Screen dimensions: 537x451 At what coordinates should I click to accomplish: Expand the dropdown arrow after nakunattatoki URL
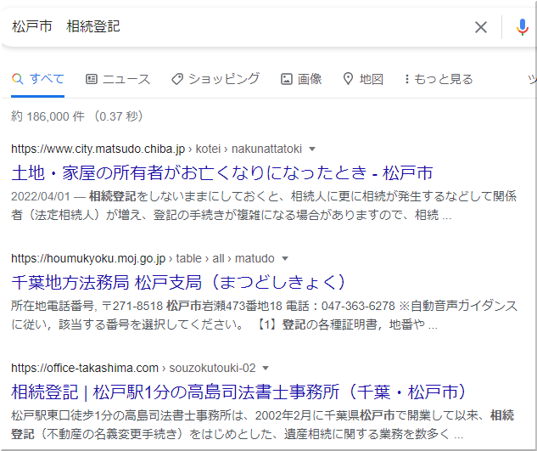pyautogui.click(x=312, y=149)
